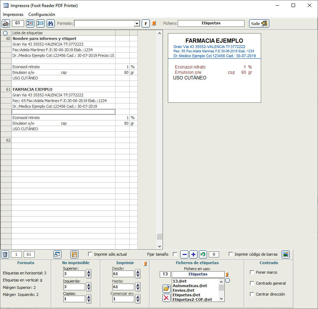The height and width of the screenshot is (309, 318).
Task: Open the Formato dropdown arrow
Action: [137, 24]
